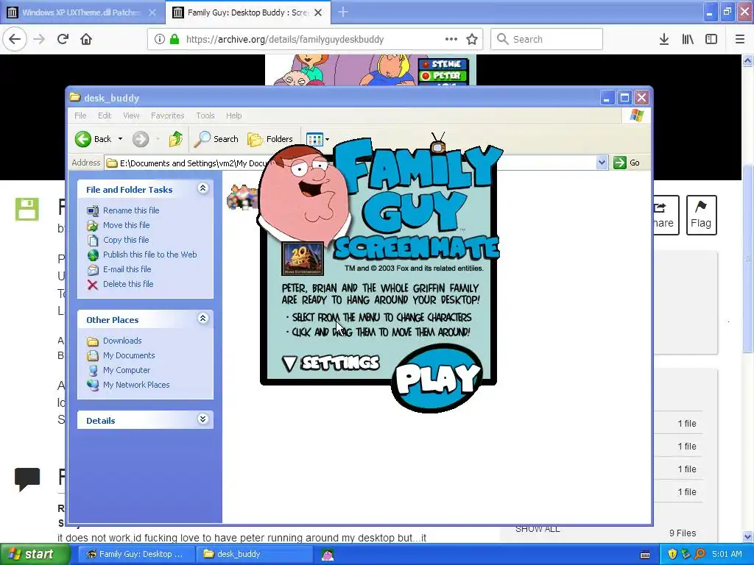Open a new Firefox tab
The width and height of the screenshot is (754, 565).
click(343, 13)
